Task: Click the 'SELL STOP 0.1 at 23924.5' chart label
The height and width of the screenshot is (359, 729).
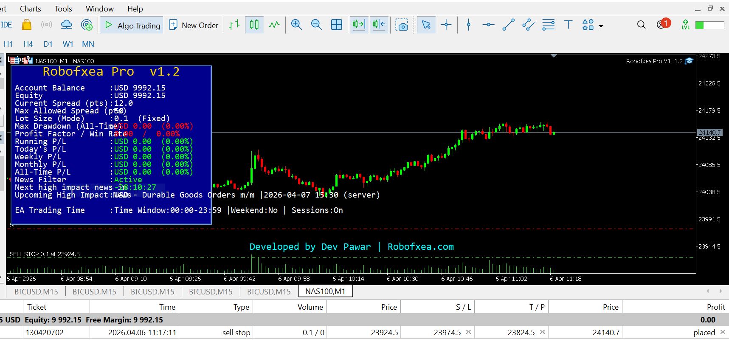Action: [45, 254]
